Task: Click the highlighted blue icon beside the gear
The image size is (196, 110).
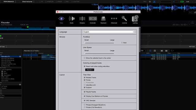Action: pyautogui.click(x=154, y=2)
